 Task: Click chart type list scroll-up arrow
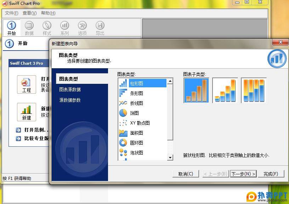point(170,81)
